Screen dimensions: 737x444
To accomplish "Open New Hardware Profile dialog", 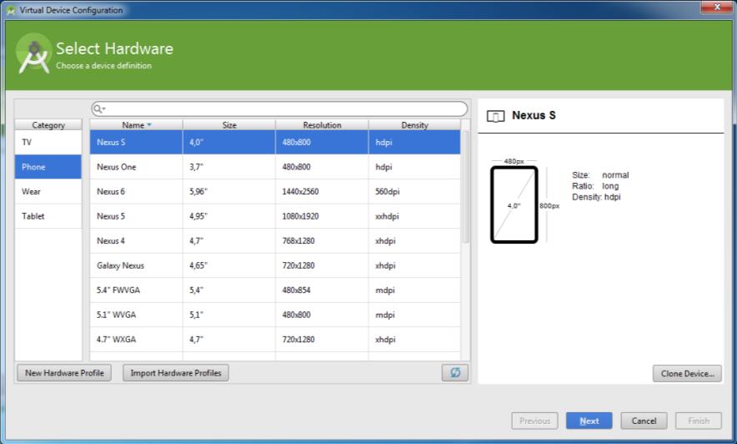I will pyautogui.click(x=64, y=373).
